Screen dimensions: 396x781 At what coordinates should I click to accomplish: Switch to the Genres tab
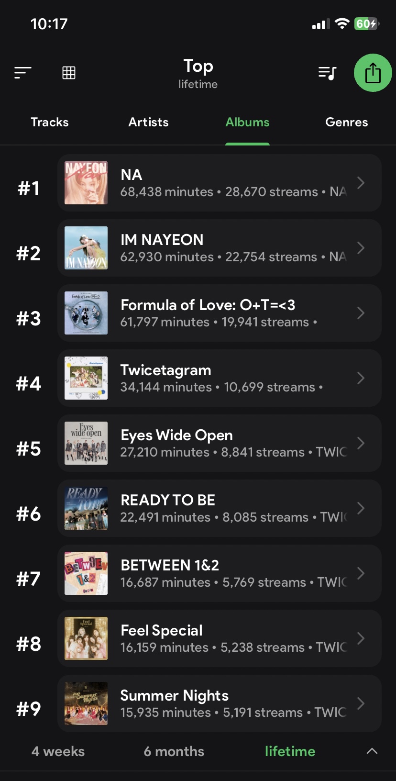[x=346, y=122]
